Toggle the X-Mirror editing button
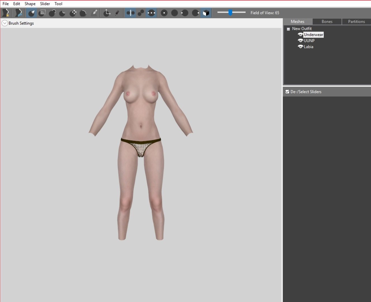 point(130,13)
